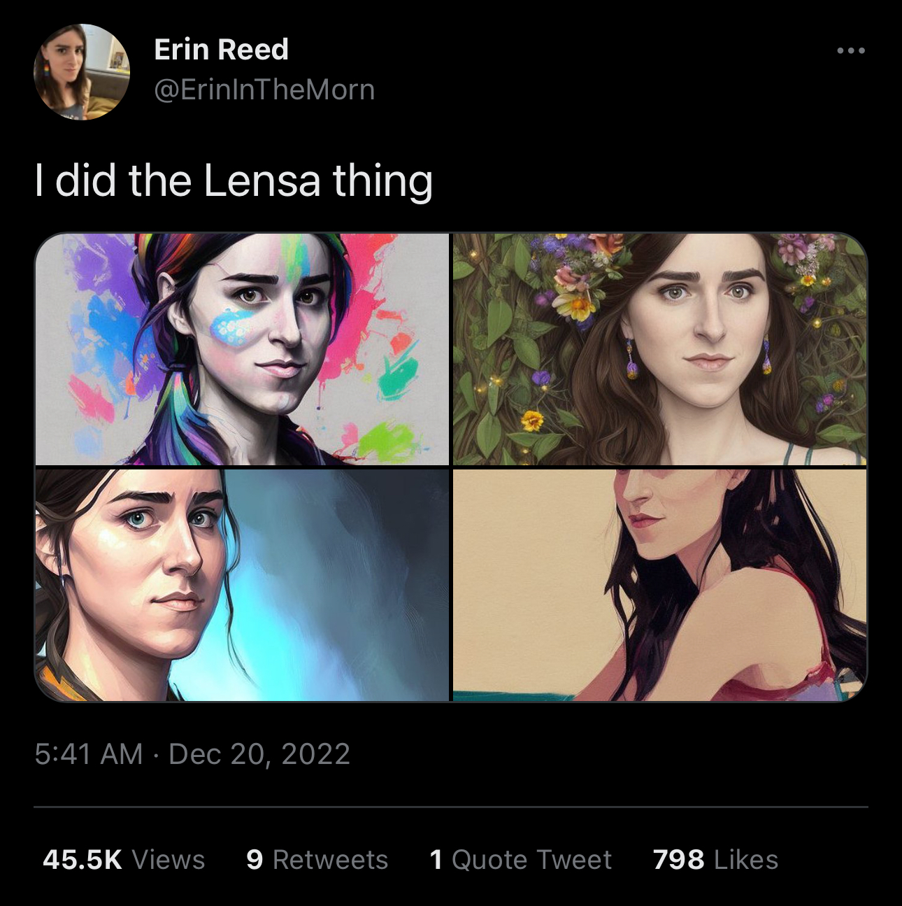Click the tweet text about Lensa
Screen dimensions: 902x906
234,181
